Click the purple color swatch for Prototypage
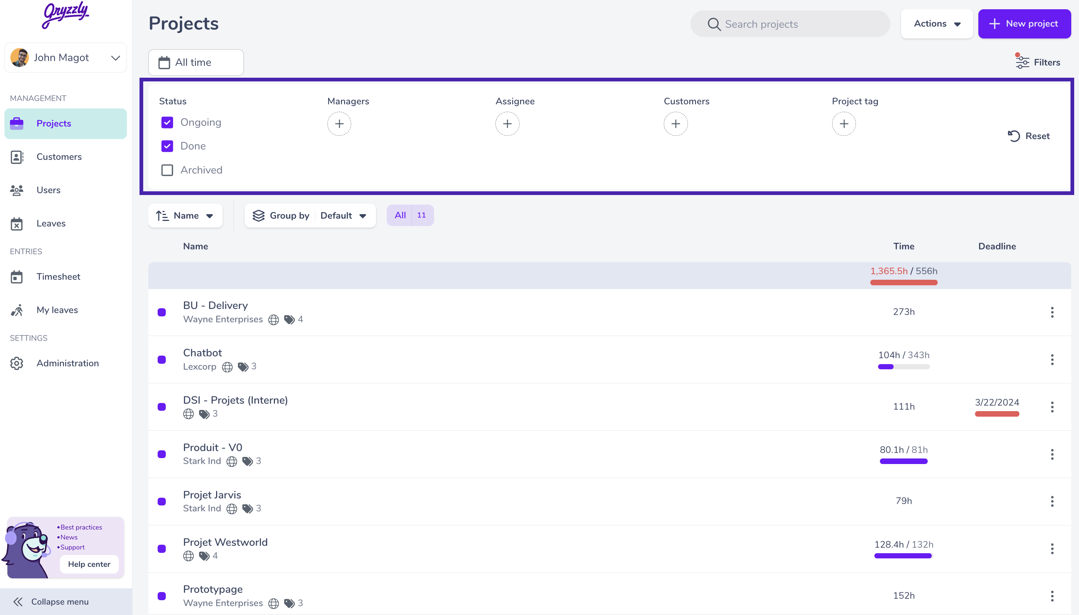The image size is (1079, 615). coord(161,596)
